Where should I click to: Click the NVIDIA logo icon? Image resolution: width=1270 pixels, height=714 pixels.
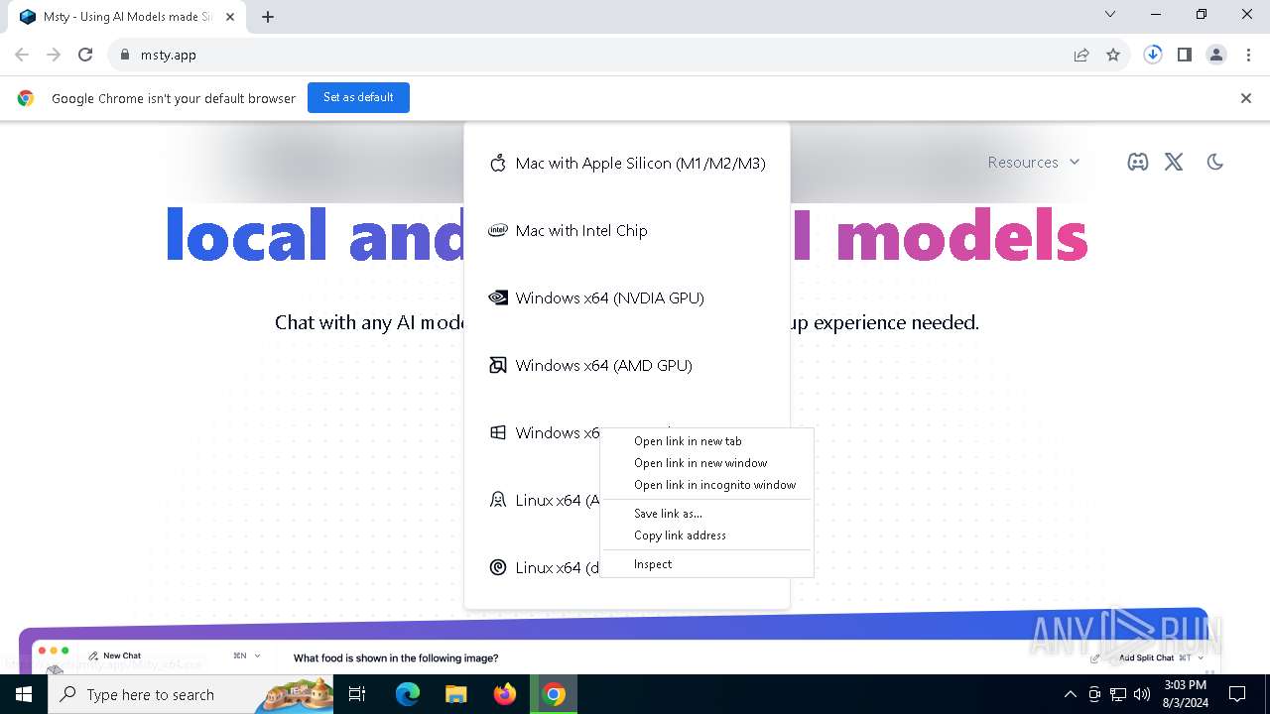click(498, 297)
